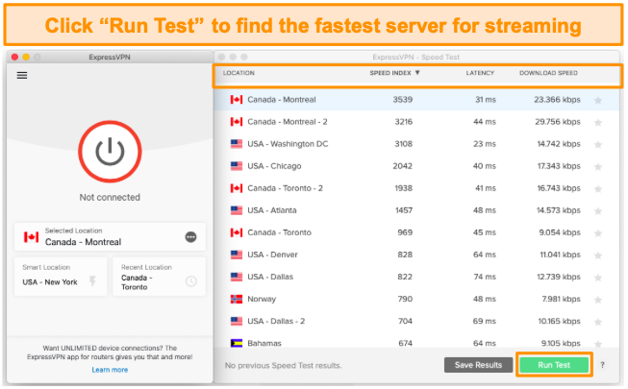Select Smart Location USA - New York
Image resolution: width=628 pixels, height=389 pixels.
pyautogui.click(x=61, y=277)
